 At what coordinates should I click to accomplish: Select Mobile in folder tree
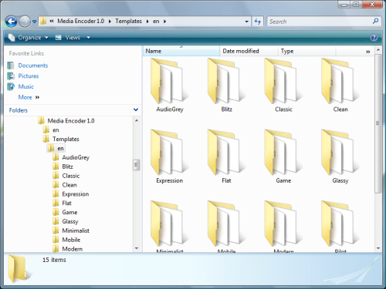point(71,240)
